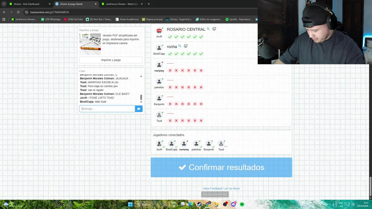
Task: Search the answer ROSARIO CENTRAL with magnifier icon
Action: 208,29
